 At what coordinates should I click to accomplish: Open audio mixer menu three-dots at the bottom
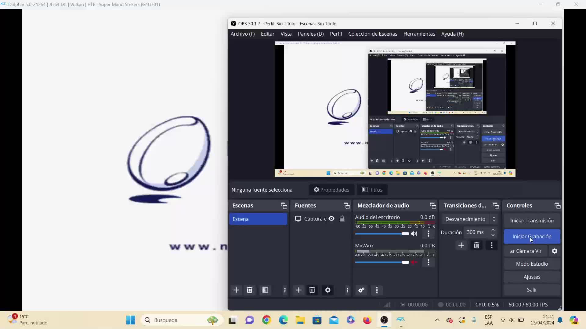[x=377, y=290]
